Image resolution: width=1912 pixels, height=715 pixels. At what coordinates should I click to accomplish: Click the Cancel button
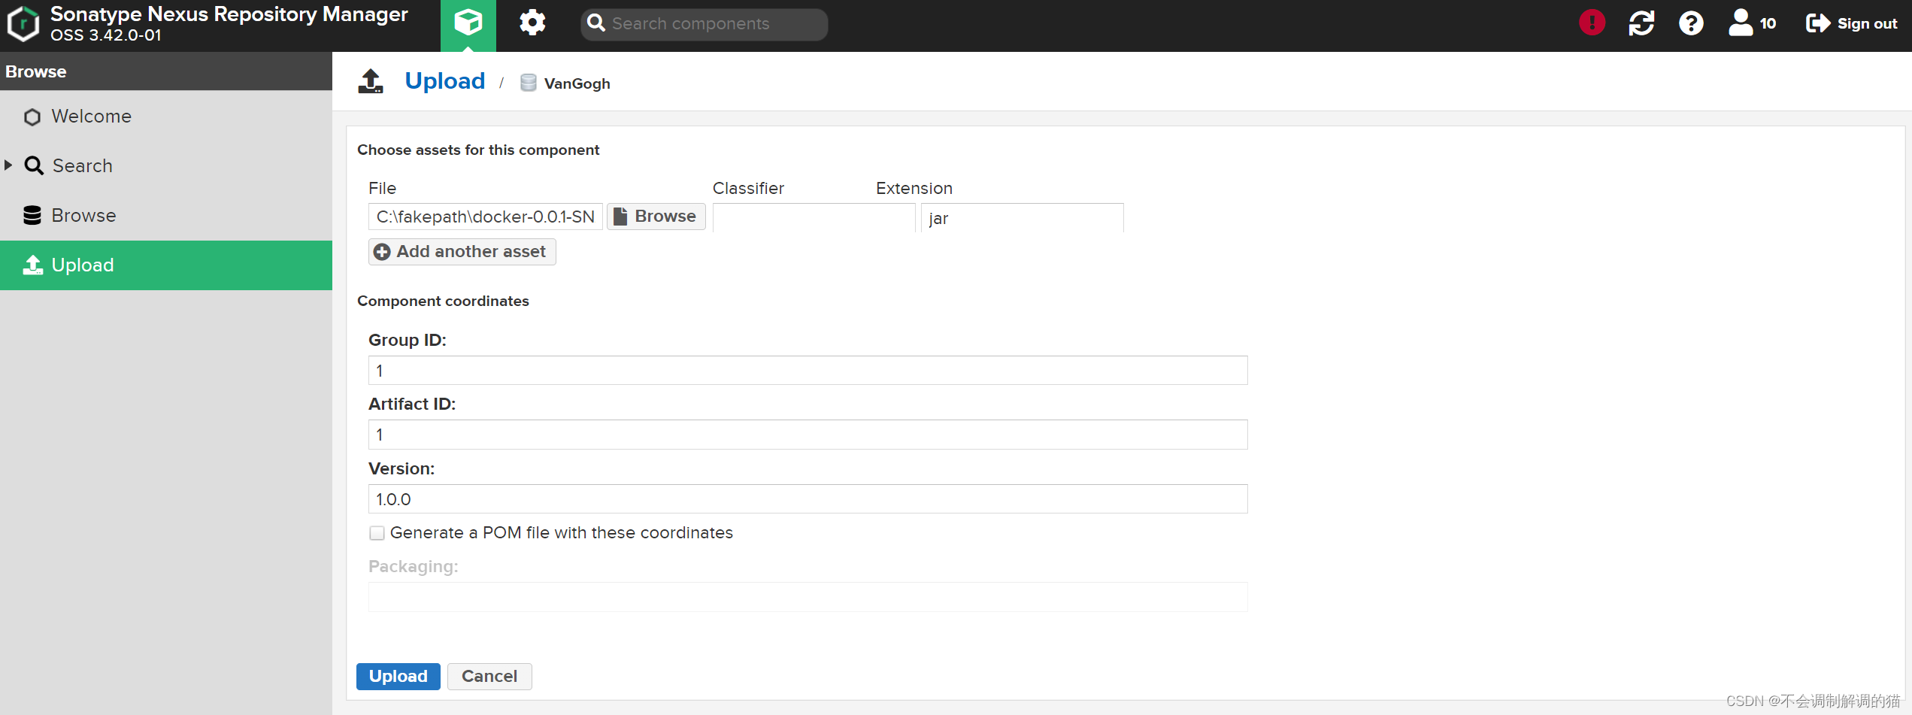click(x=489, y=677)
